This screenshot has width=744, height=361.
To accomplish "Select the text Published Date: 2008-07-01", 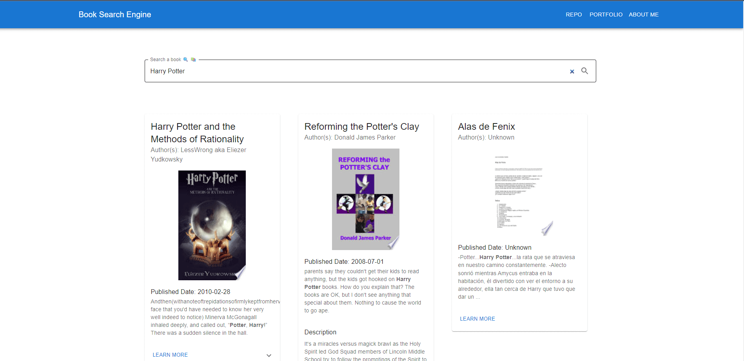I will 344,261.
